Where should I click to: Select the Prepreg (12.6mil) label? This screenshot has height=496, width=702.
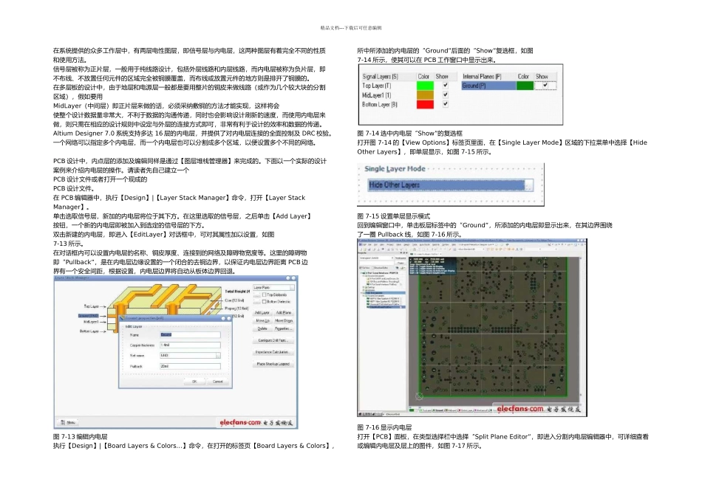236,309
